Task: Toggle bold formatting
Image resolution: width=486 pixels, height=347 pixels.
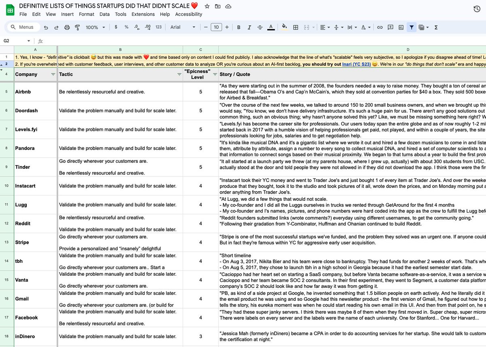Action: click(239, 27)
